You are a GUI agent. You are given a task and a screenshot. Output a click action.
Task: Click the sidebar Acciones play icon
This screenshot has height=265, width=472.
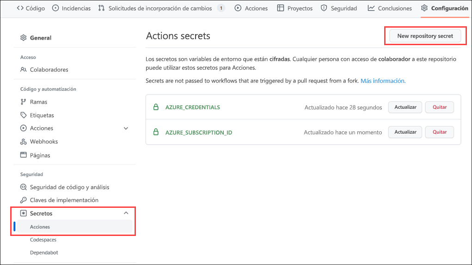tap(23, 128)
